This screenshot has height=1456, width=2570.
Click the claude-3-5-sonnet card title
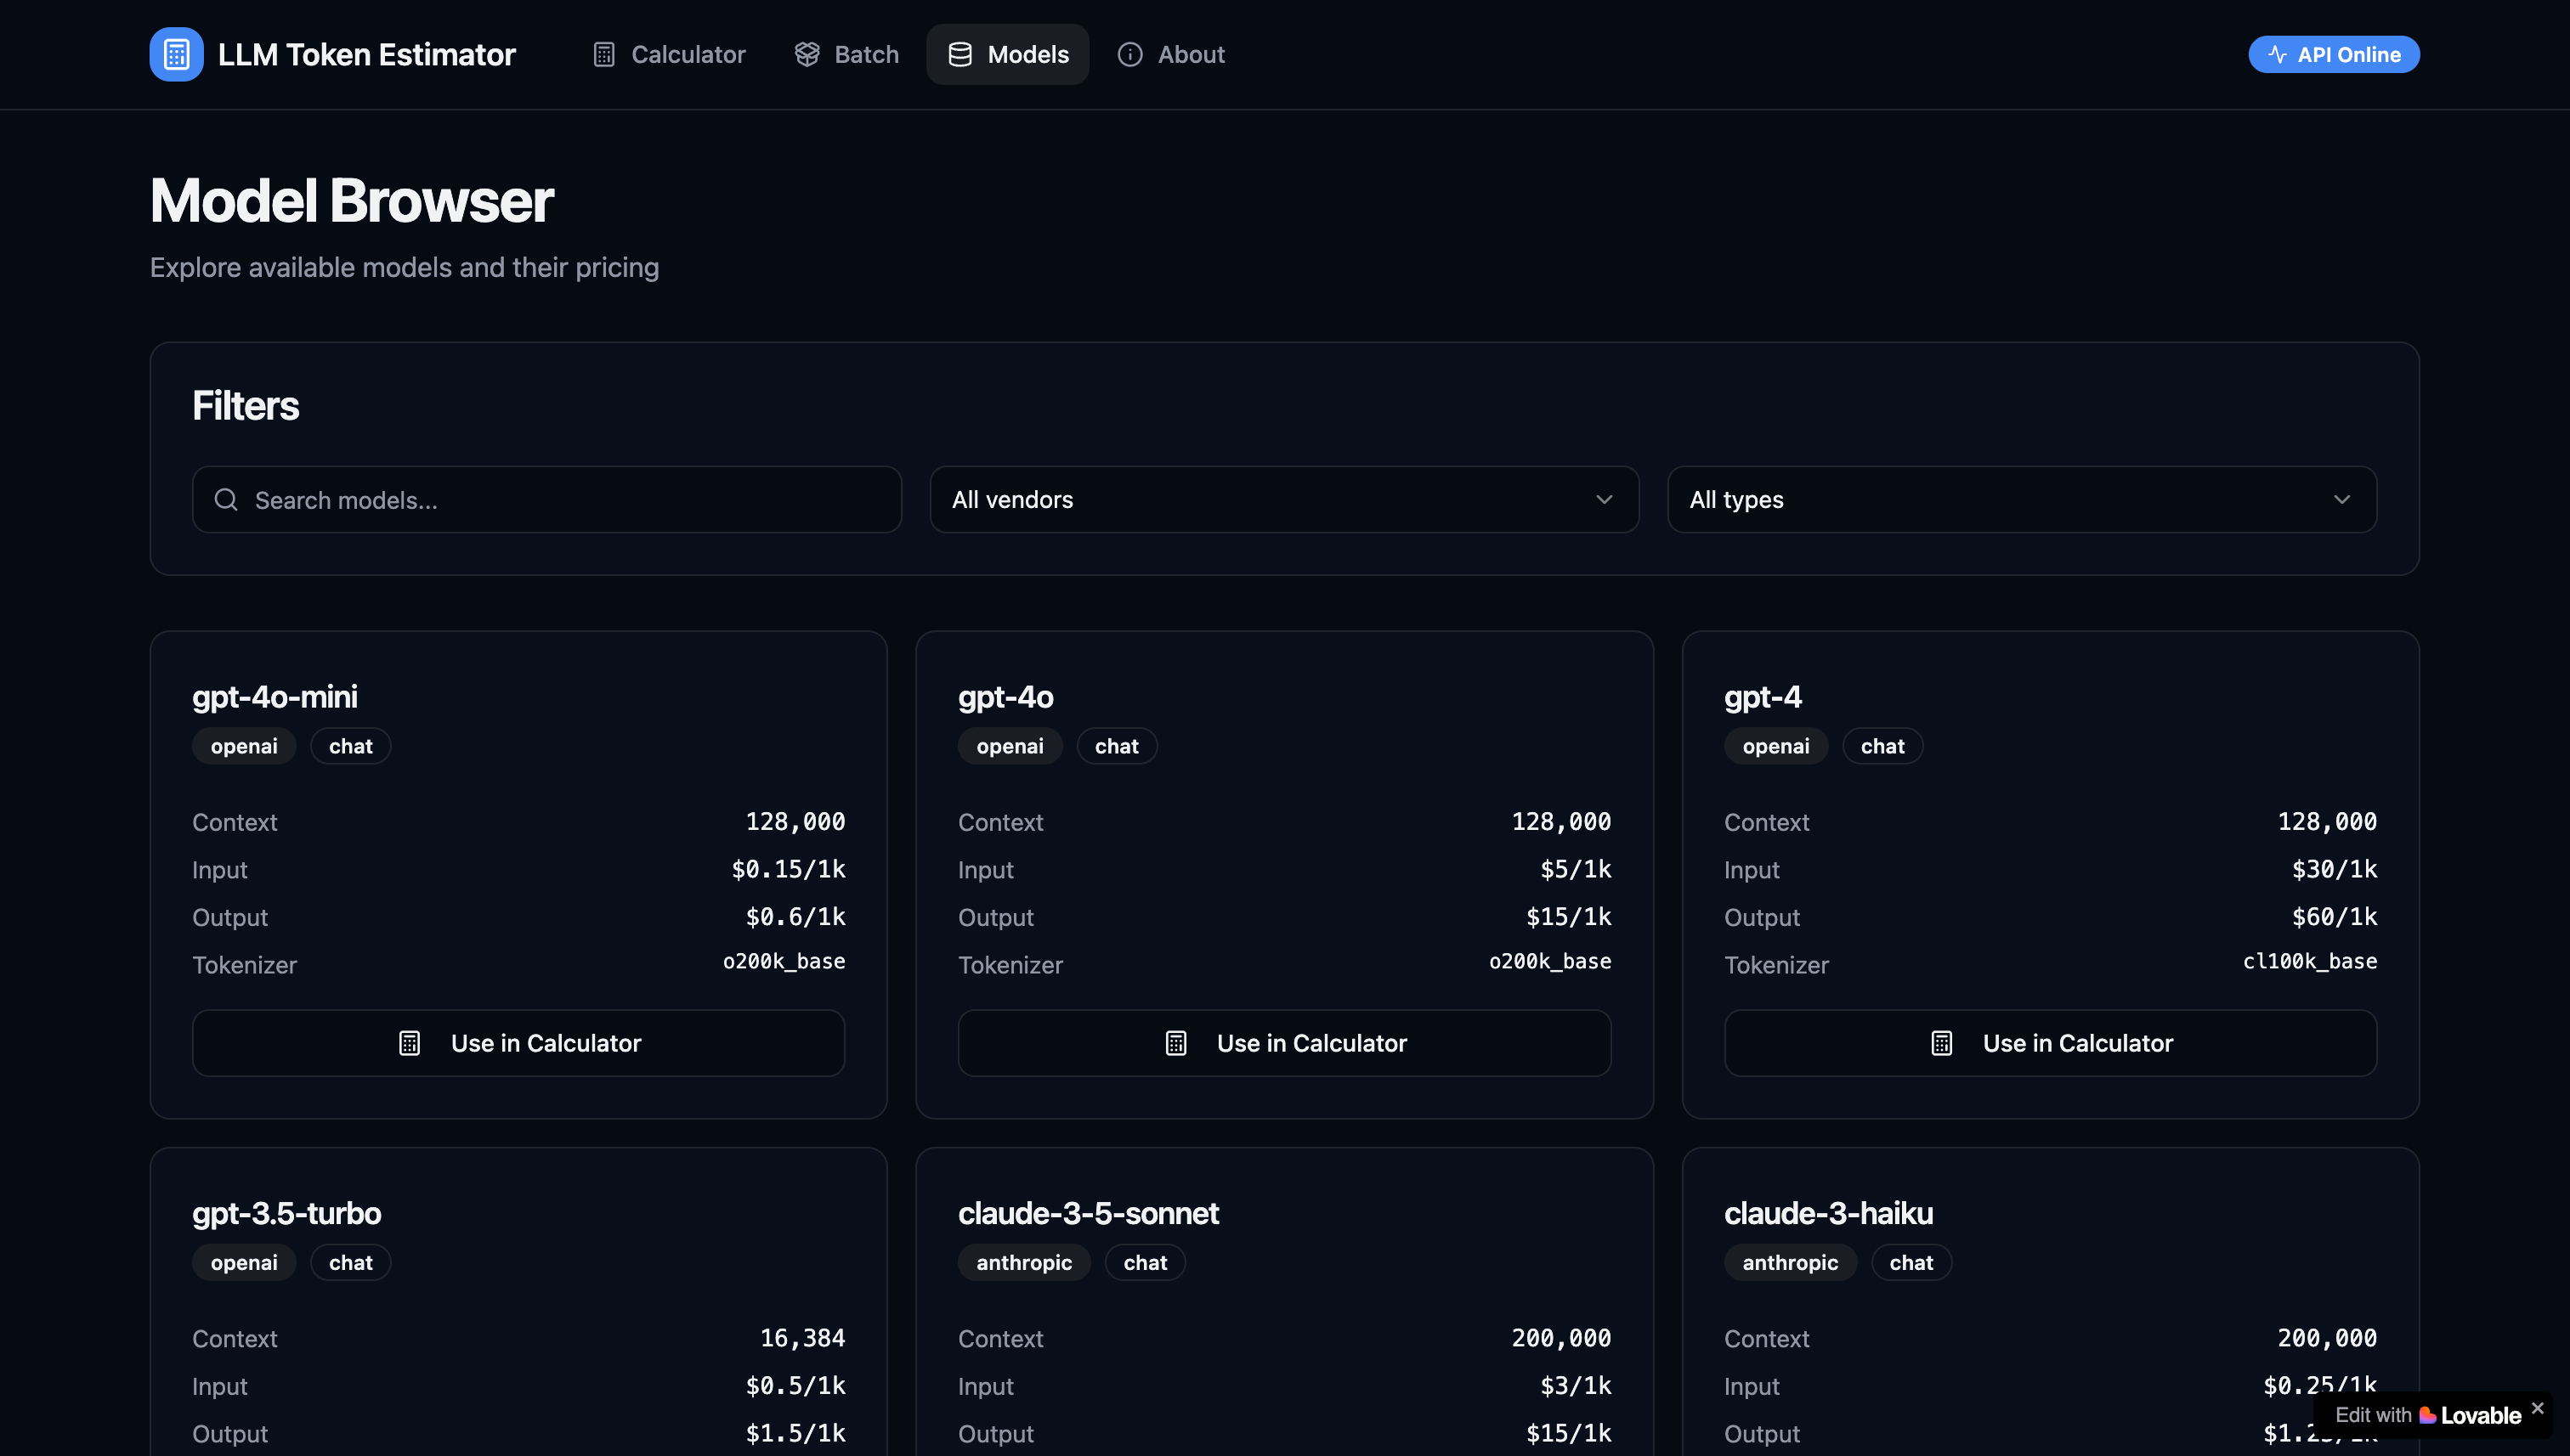tap(1089, 1213)
